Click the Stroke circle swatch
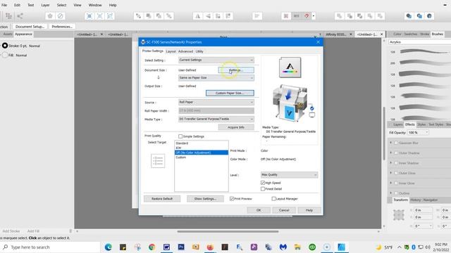451x253 pixels. click(x=5, y=46)
